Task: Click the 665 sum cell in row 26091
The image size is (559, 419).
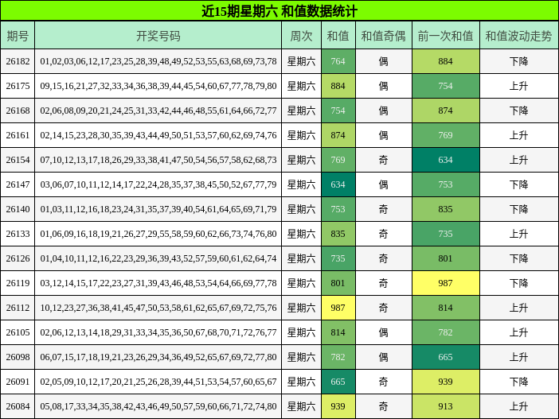Action: [x=338, y=382]
